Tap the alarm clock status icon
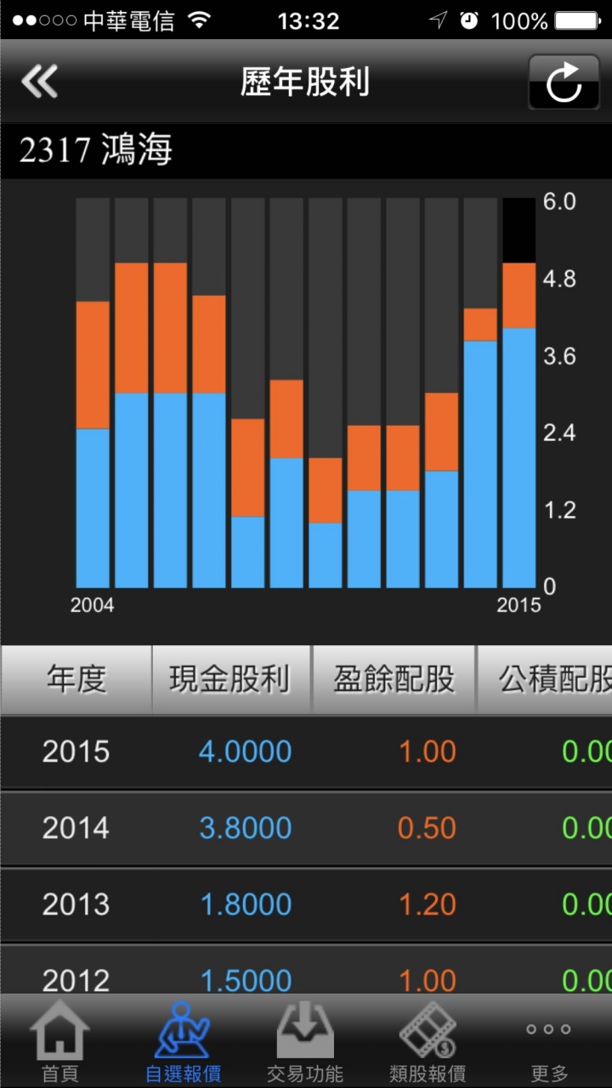Image resolution: width=612 pixels, height=1088 pixels. tap(469, 20)
